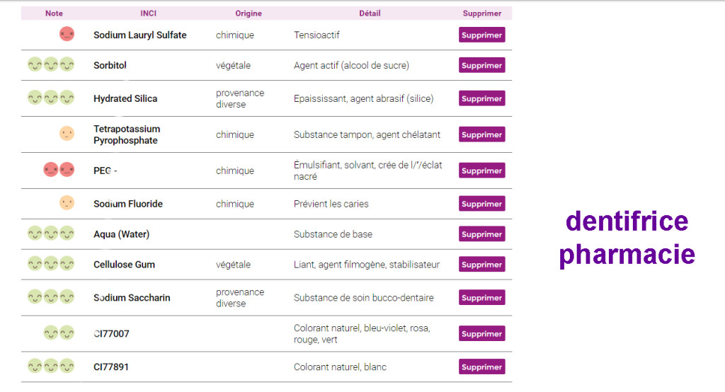Delete Sodium Lauryl Sulfate with its Supprimer button
725x392 pixels.
coord(481,35)
